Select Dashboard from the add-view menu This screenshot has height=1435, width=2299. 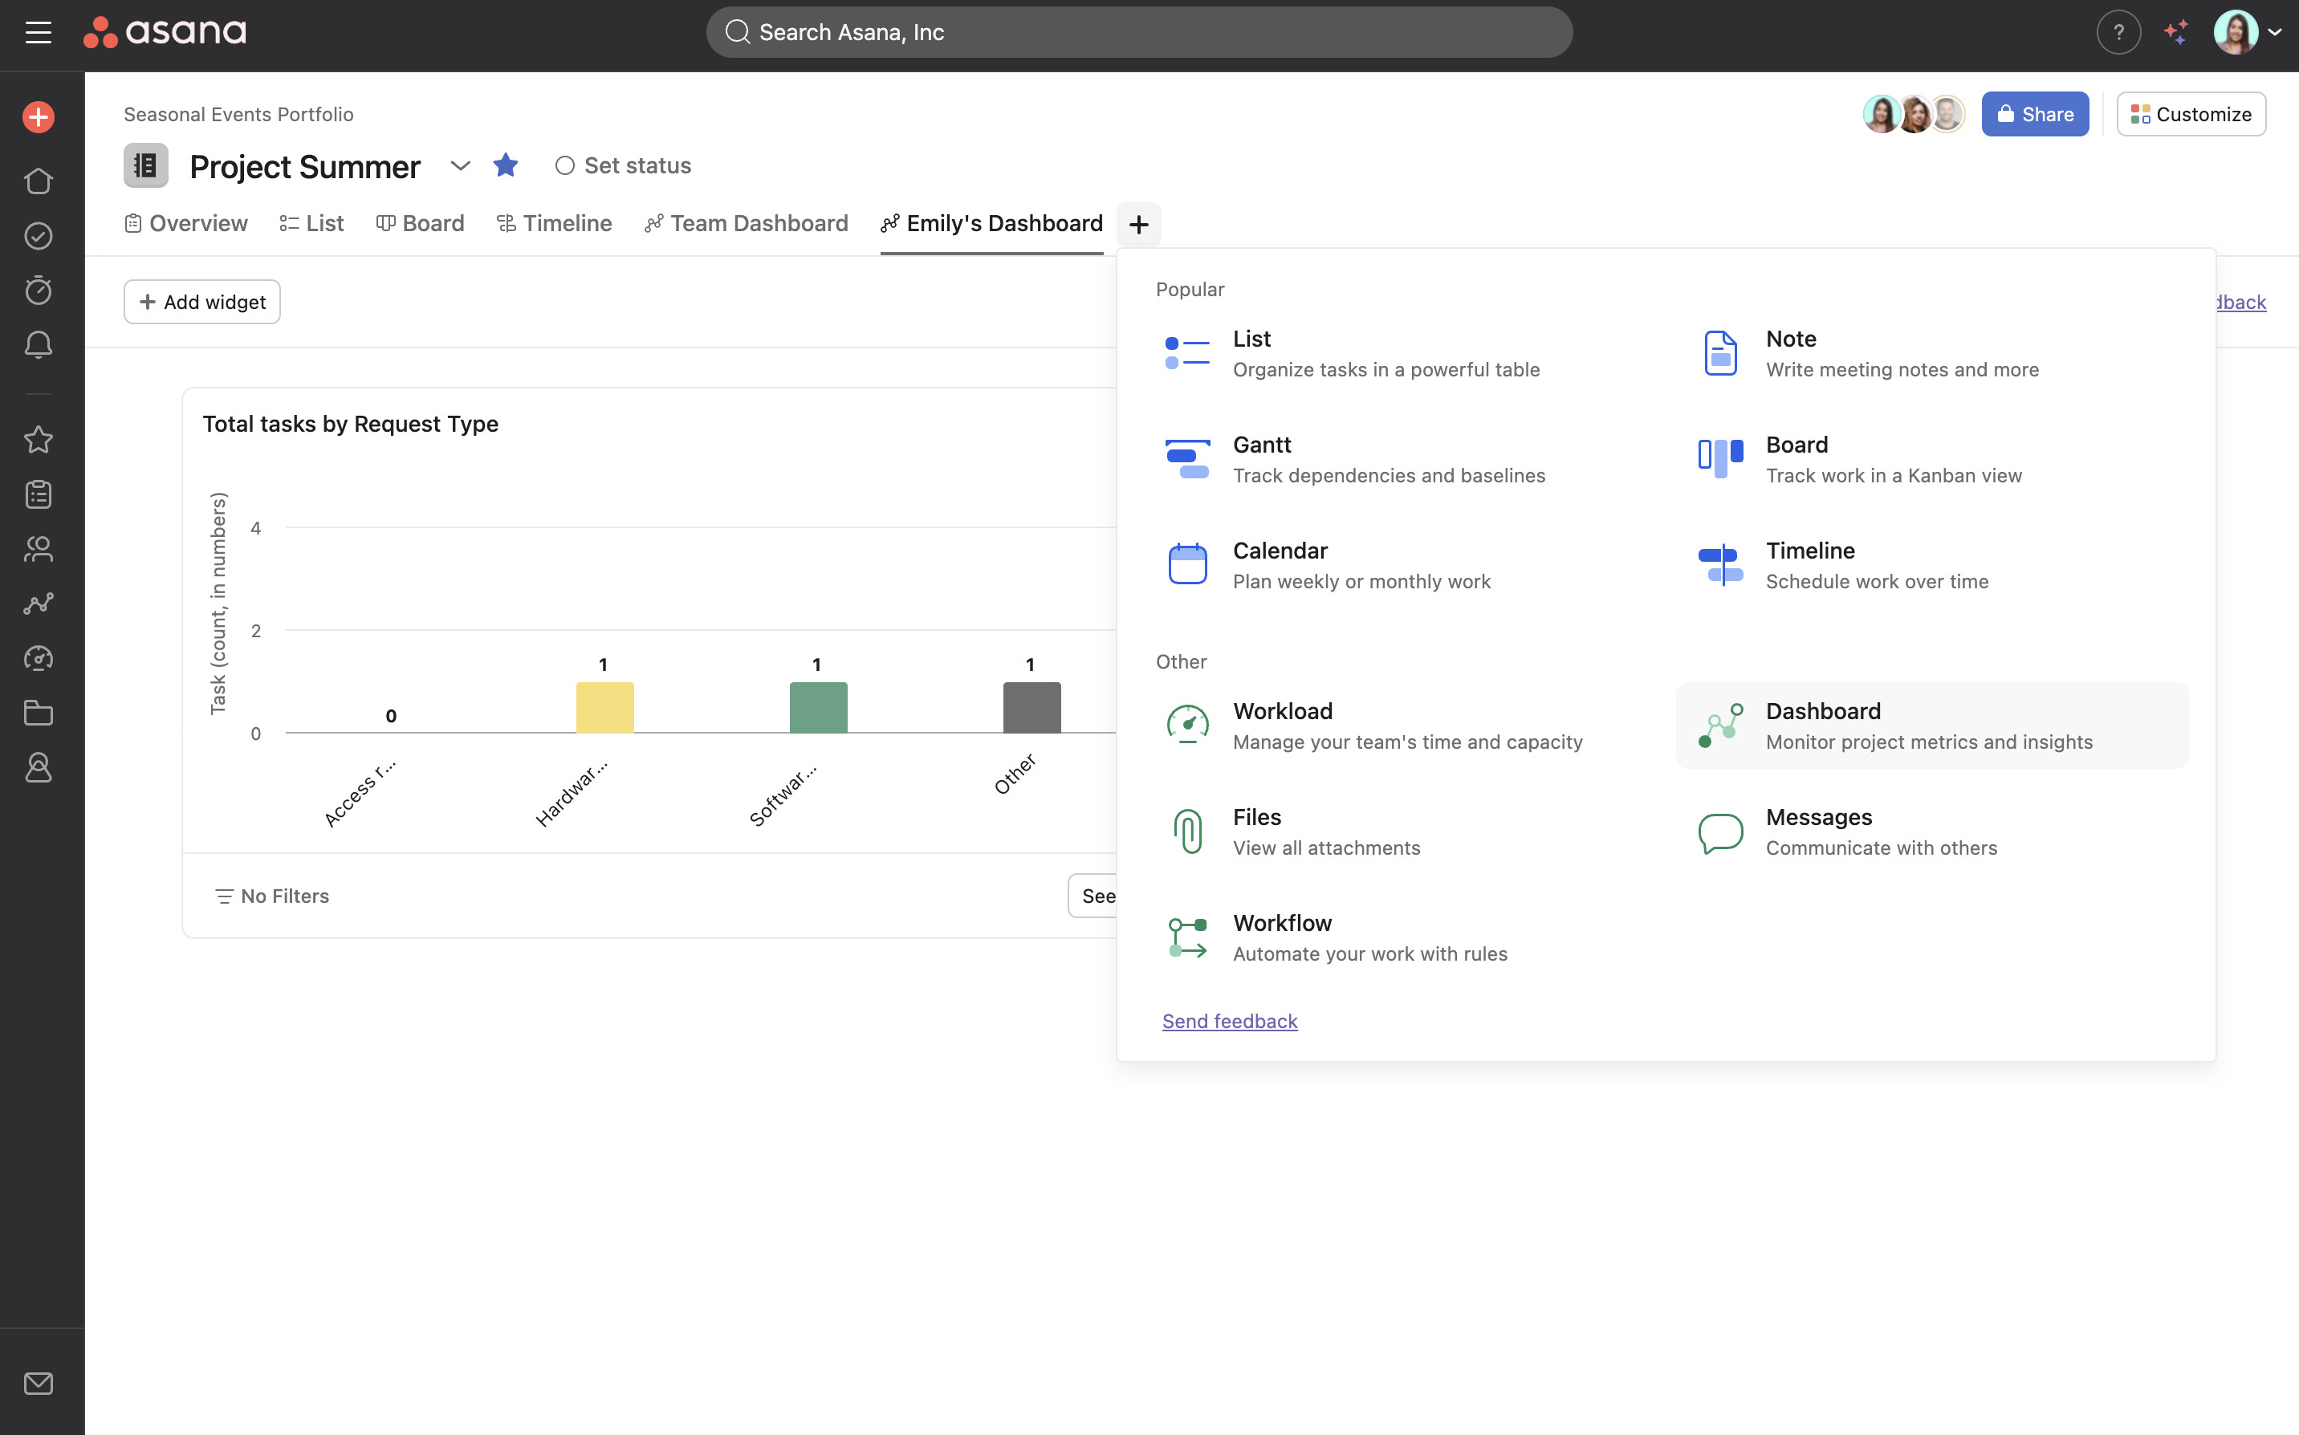pyautogui.click(x=1931, y=725)
